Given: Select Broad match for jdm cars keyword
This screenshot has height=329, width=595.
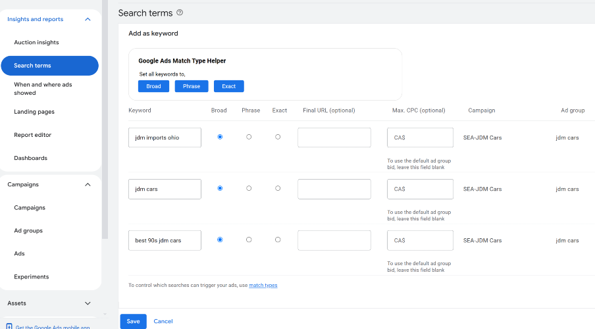Looking at the screenshot, I should tap(220, 188).
